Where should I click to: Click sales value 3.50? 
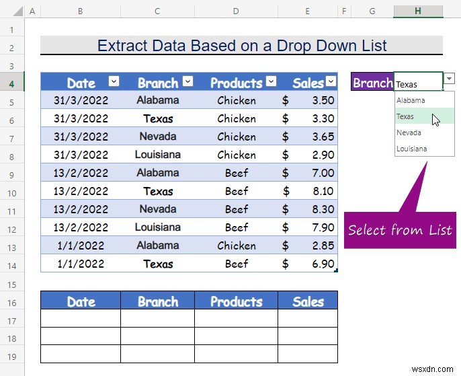pos(323,100)
